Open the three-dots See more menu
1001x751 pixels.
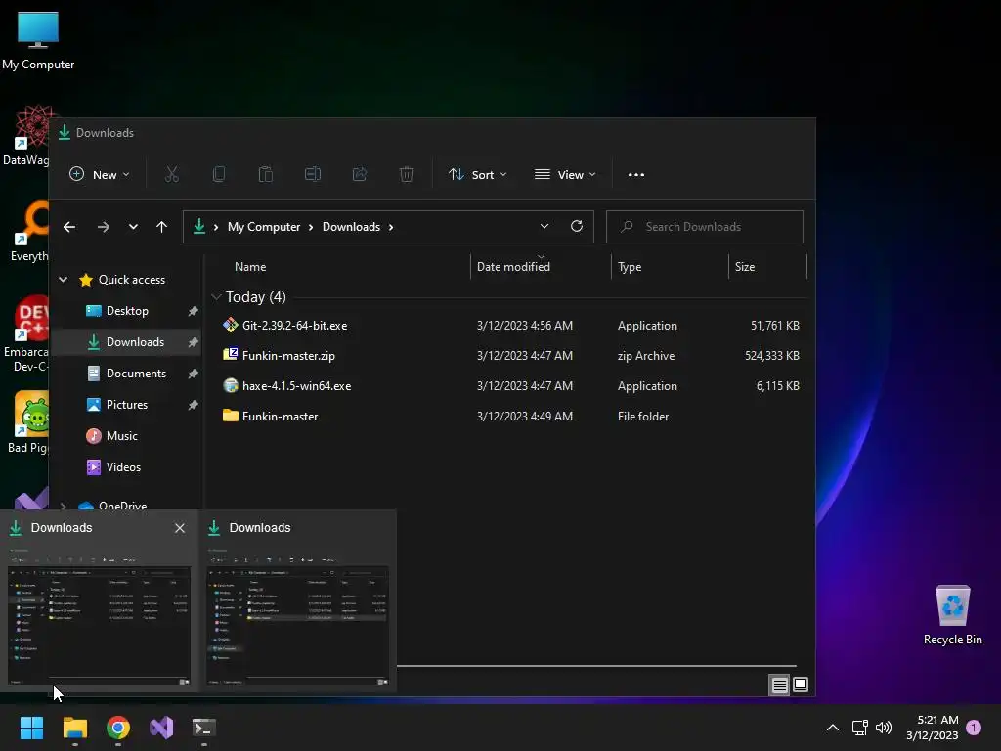[635, 175]
